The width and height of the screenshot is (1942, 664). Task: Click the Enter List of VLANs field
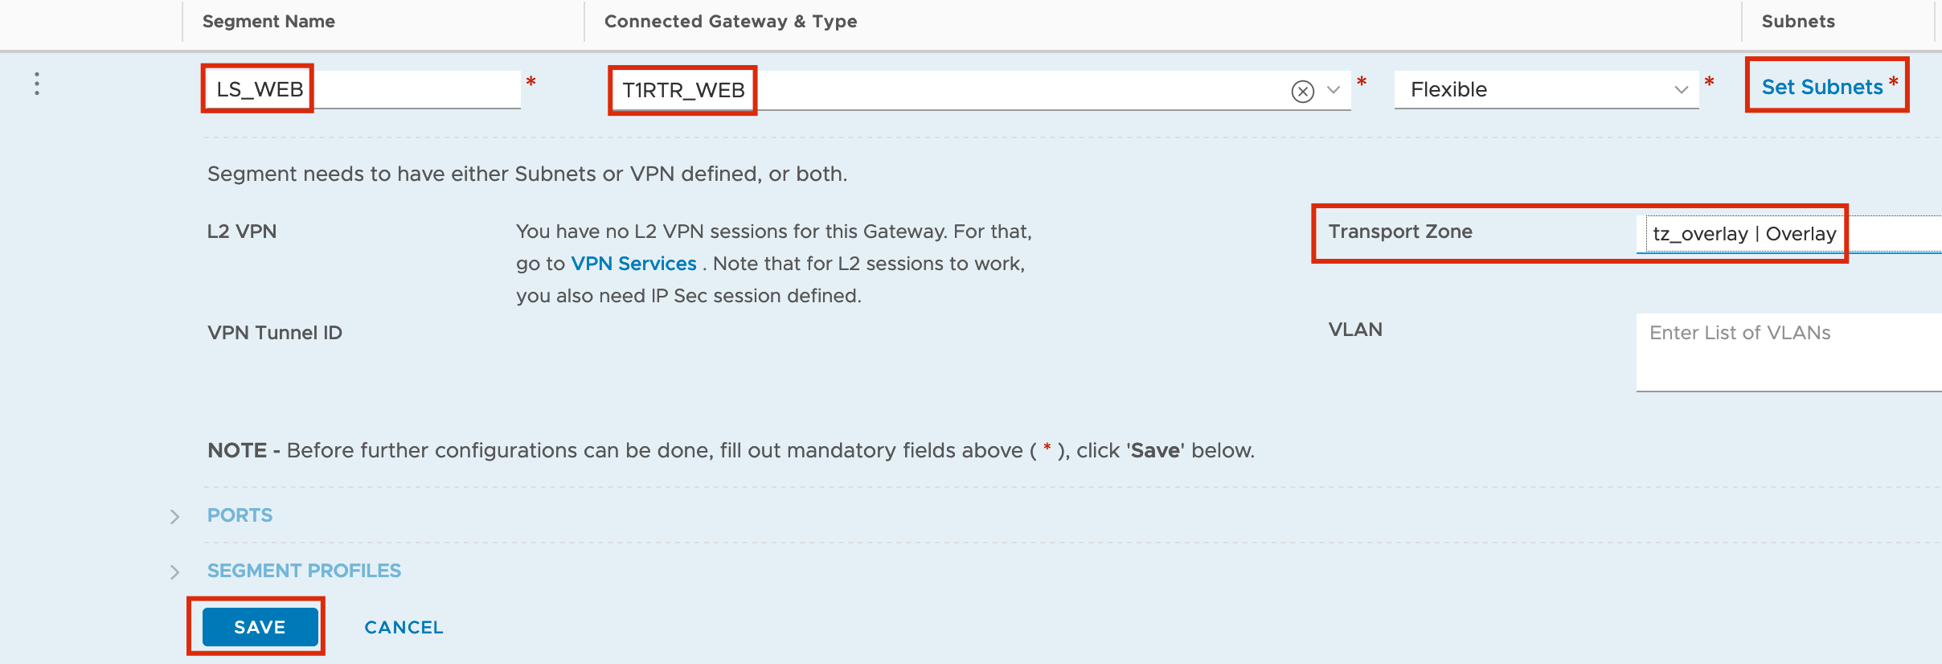(1789, 352)
